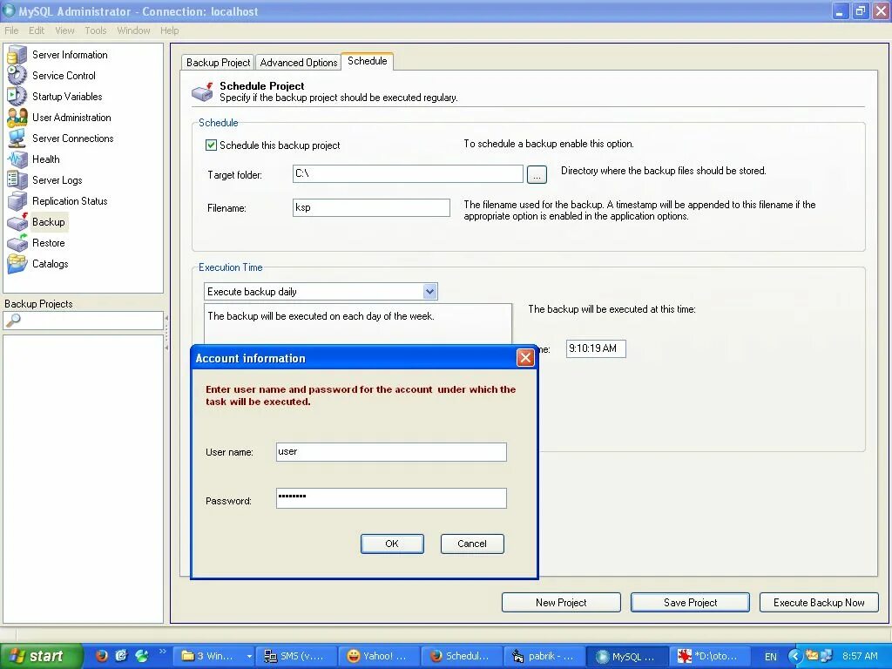Uncheck Schedule this backup project
The image size is (892, 669).
click(211, 145)
